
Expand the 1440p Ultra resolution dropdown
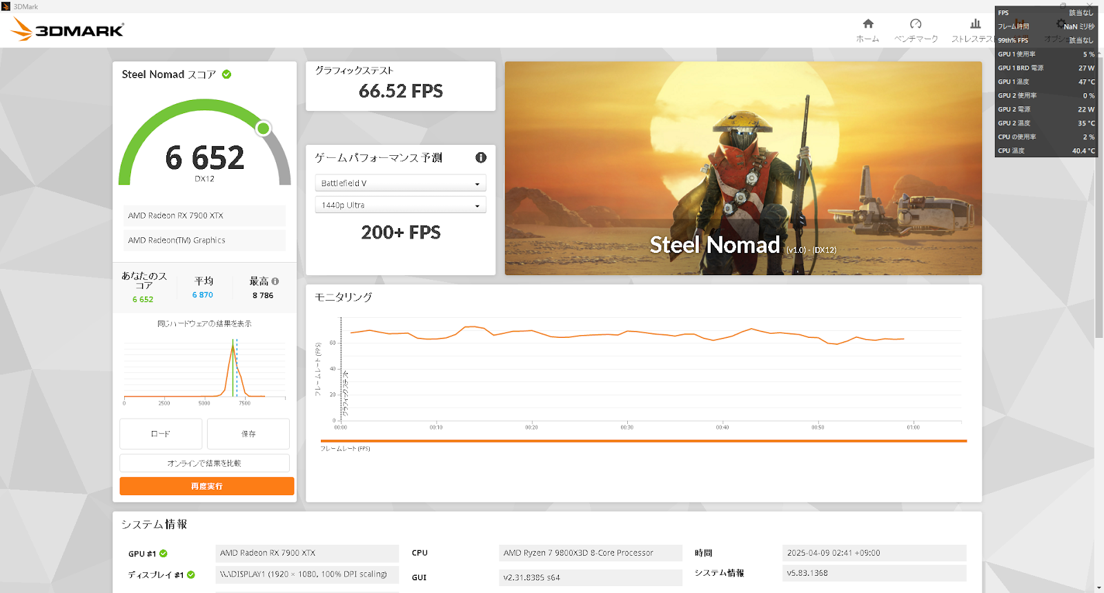point(400,205)
